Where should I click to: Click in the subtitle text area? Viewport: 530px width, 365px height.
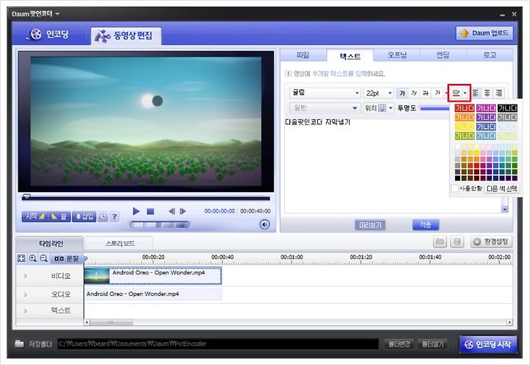(x=393, y=165)
